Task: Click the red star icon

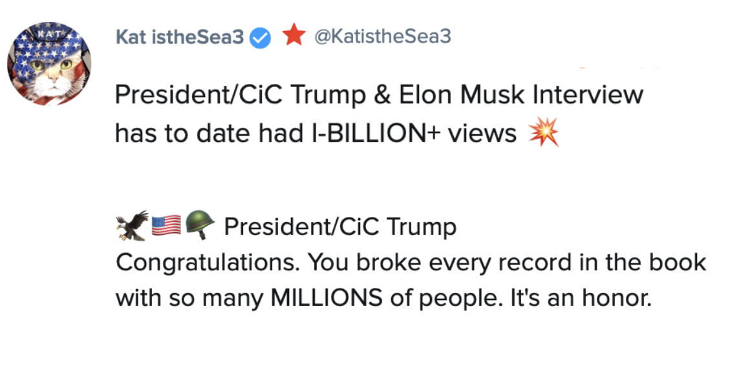Action: pyautogui.click(x=294, y=36)
